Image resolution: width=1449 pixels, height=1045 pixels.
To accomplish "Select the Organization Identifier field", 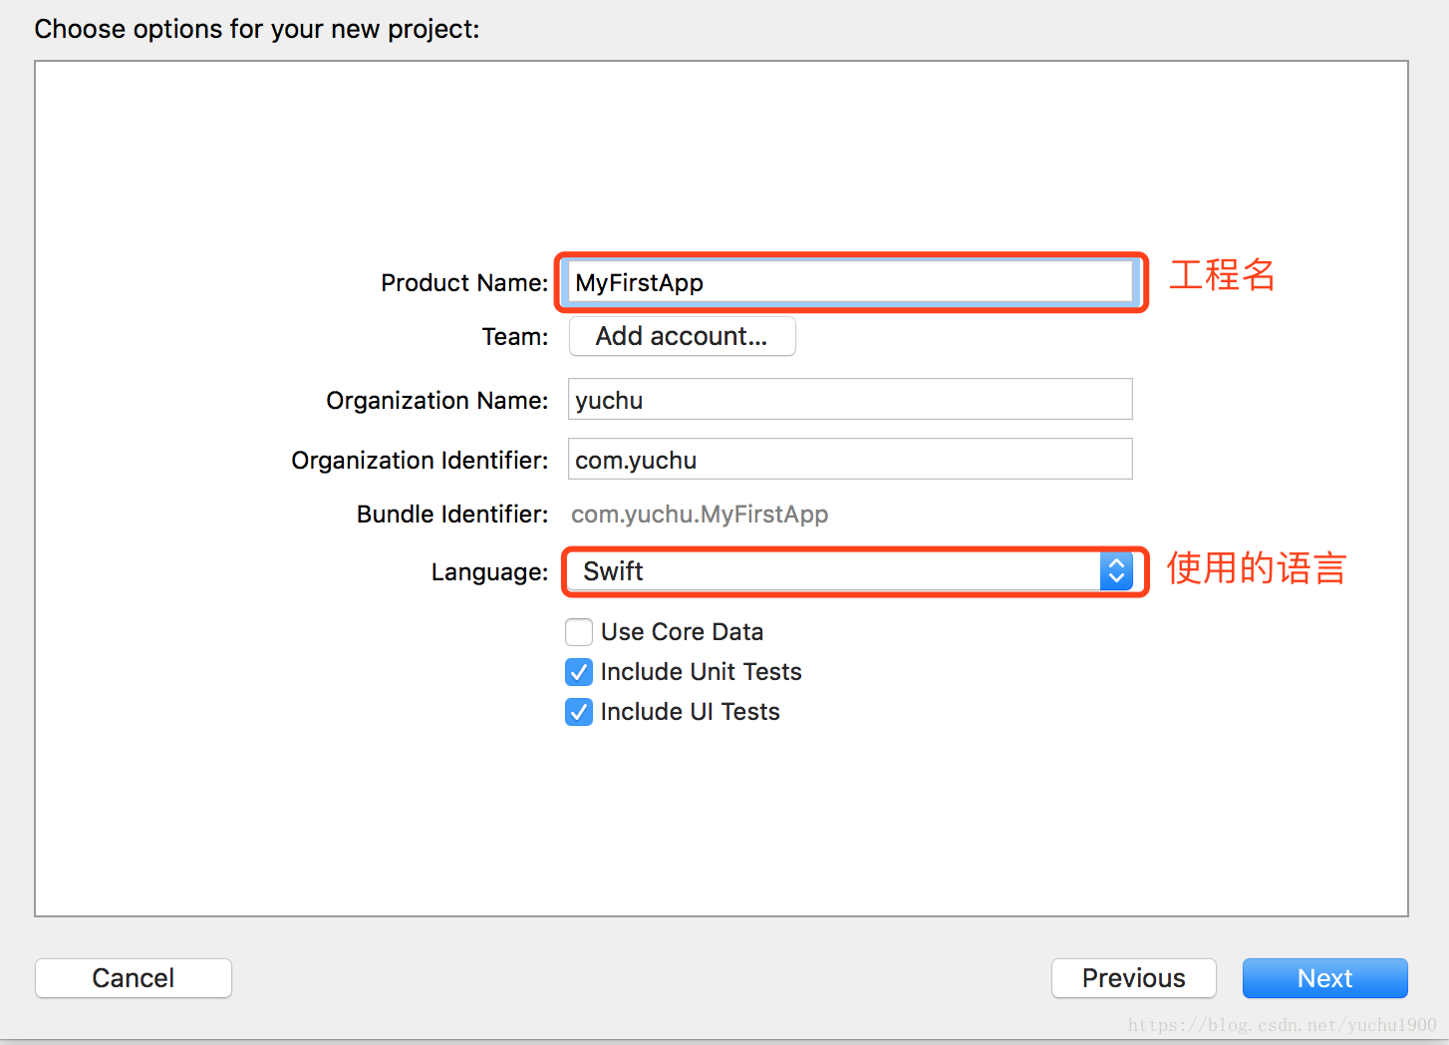I will point(849,460).
